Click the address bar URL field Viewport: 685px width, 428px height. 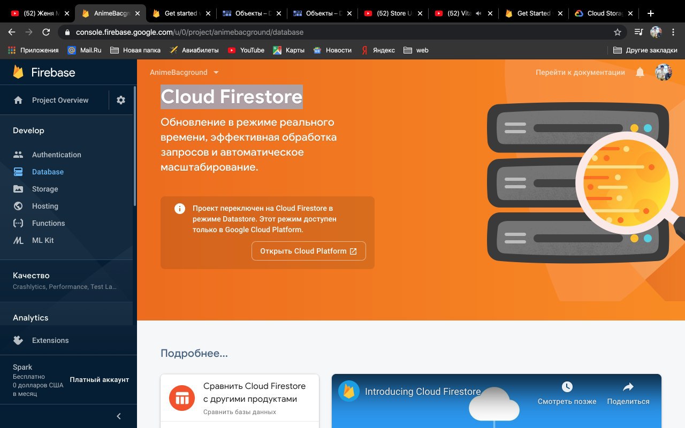[x=342, y=32]
